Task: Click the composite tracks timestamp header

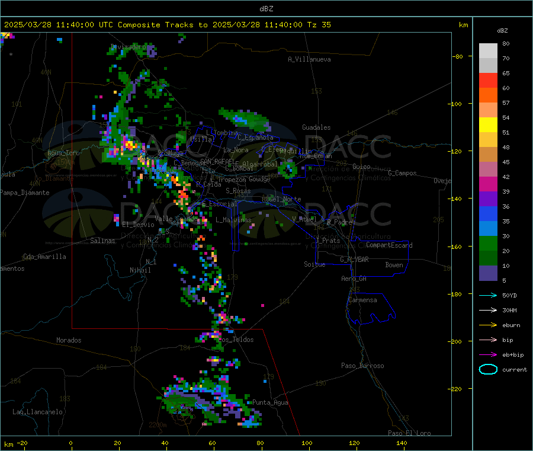Action: coord(167,25)
